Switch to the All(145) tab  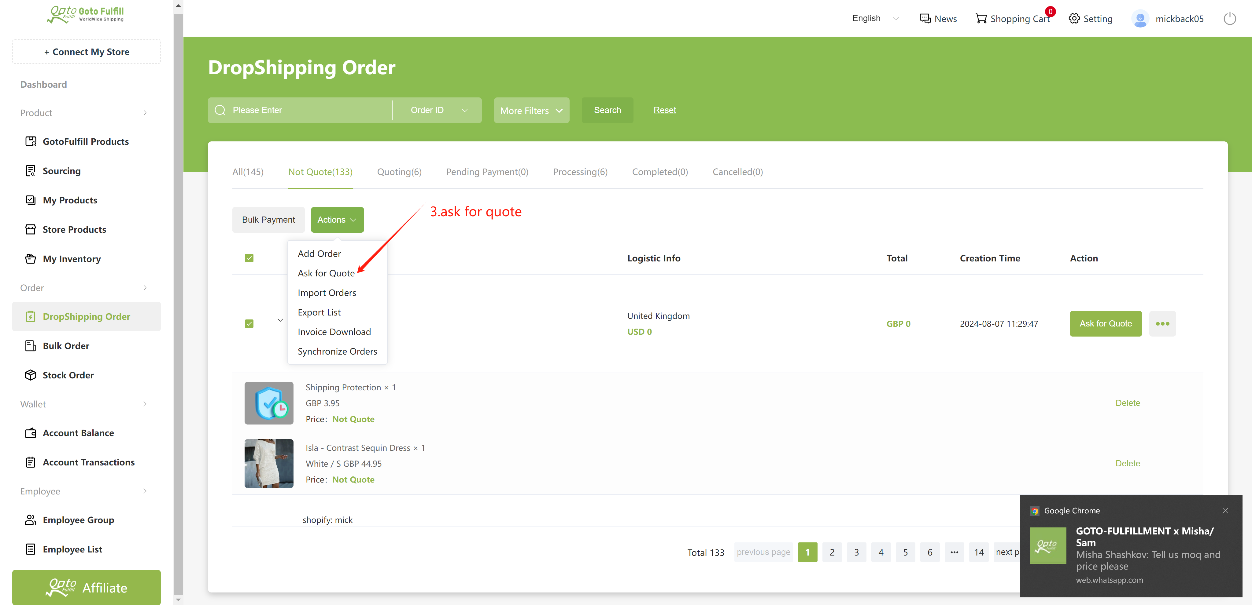click(248, 172)
